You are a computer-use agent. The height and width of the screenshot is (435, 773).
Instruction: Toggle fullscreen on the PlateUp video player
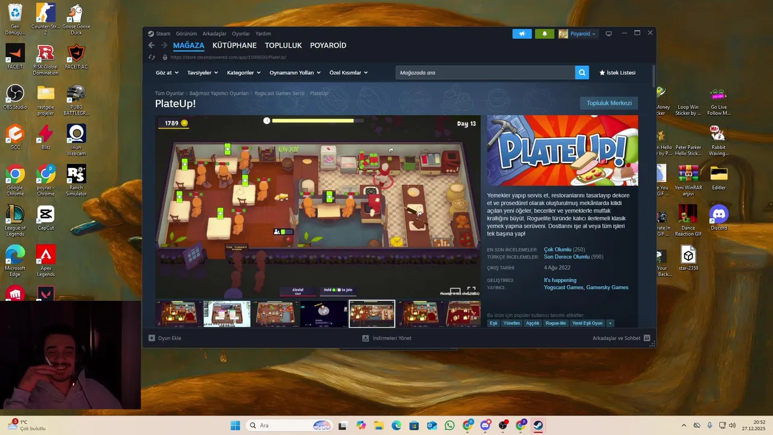[472, 291]
